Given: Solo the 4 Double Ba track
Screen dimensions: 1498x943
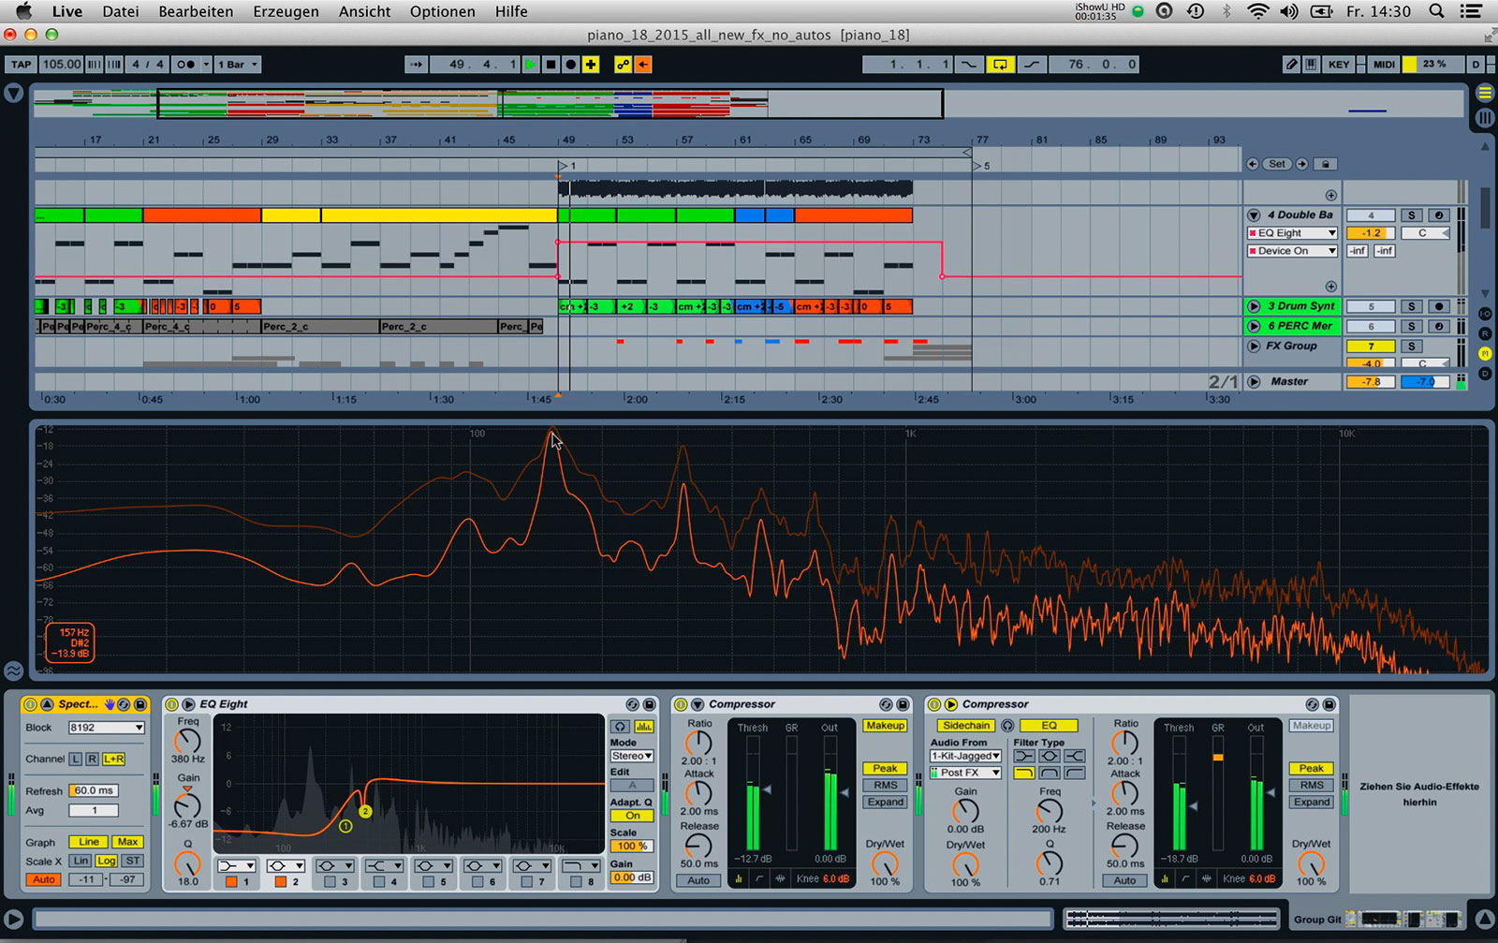Looking at the screenshot, I should (1412, 215).
